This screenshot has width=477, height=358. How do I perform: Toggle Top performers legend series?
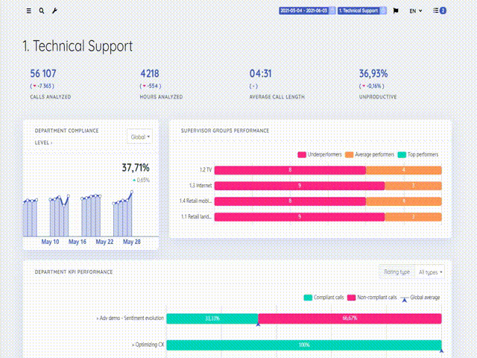click(402, 154)
